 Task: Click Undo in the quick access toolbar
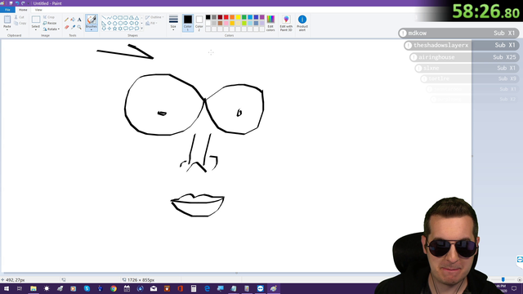17,3
